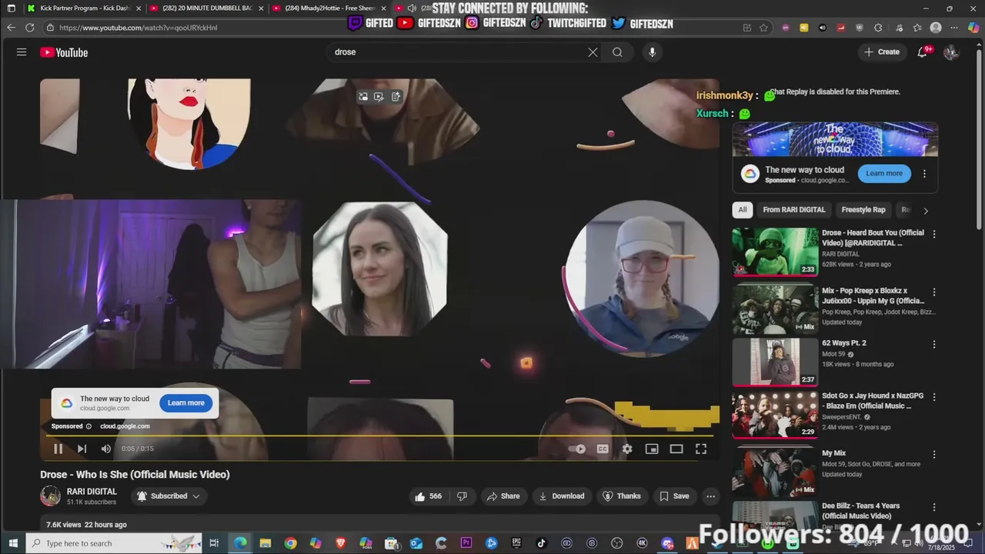
Task: Open Edge settings three-dot menu
Action: pyautogui.click(x=954, y=28)
